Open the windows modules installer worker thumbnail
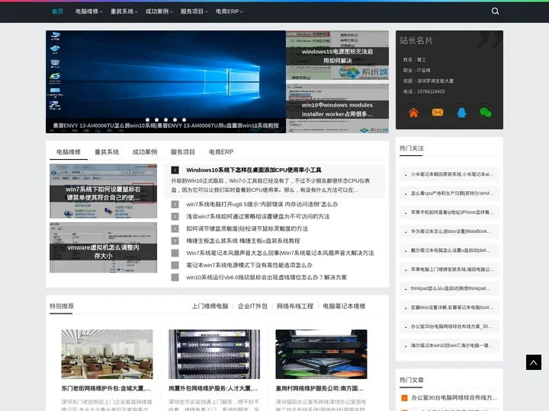 [337, 108]
